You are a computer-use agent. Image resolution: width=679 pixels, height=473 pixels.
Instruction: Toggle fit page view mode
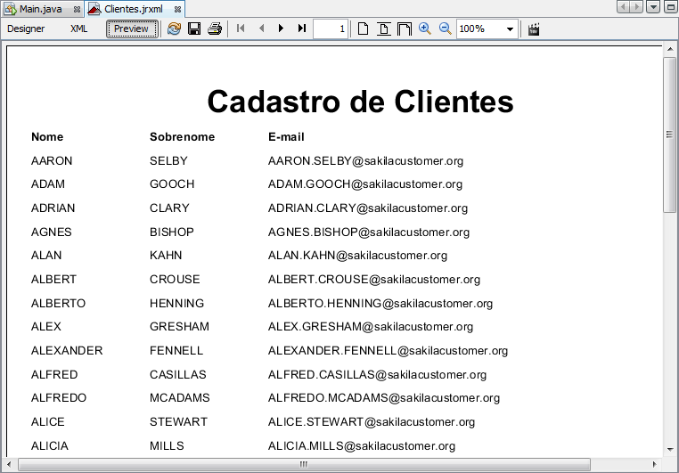(x=384, y=29)
